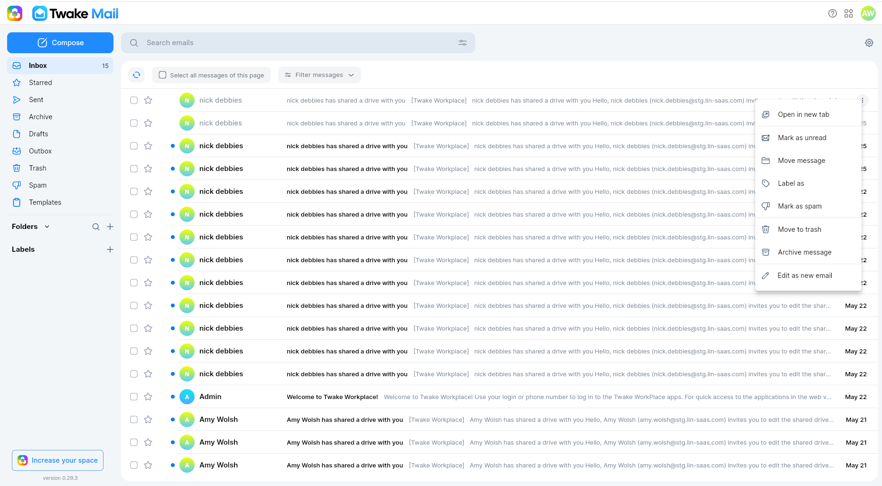Open the Admin sender avatar

(187, 397)
